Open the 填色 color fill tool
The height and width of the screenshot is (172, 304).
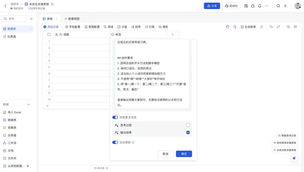163,27
